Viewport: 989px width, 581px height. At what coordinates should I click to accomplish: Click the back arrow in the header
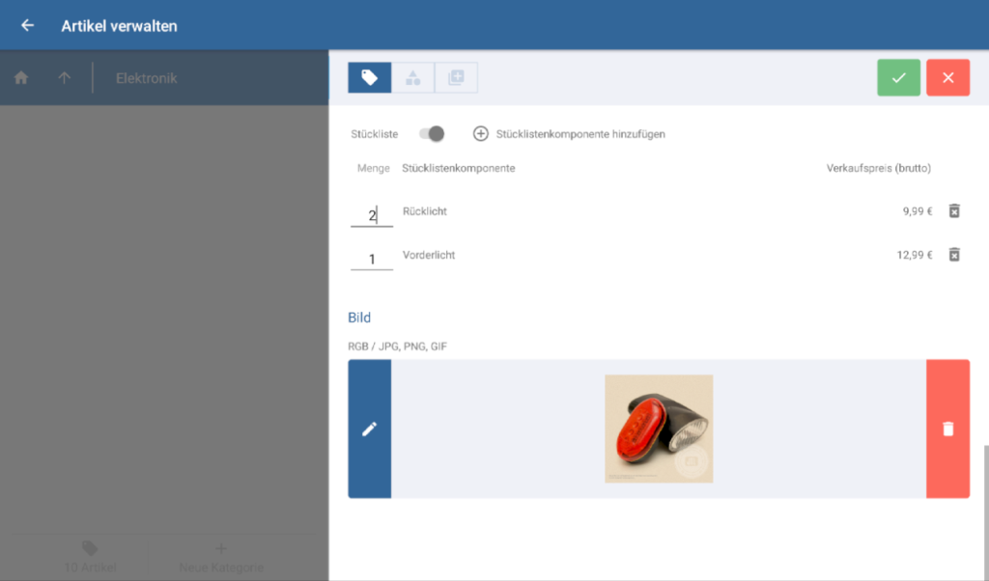click(27, 25)
